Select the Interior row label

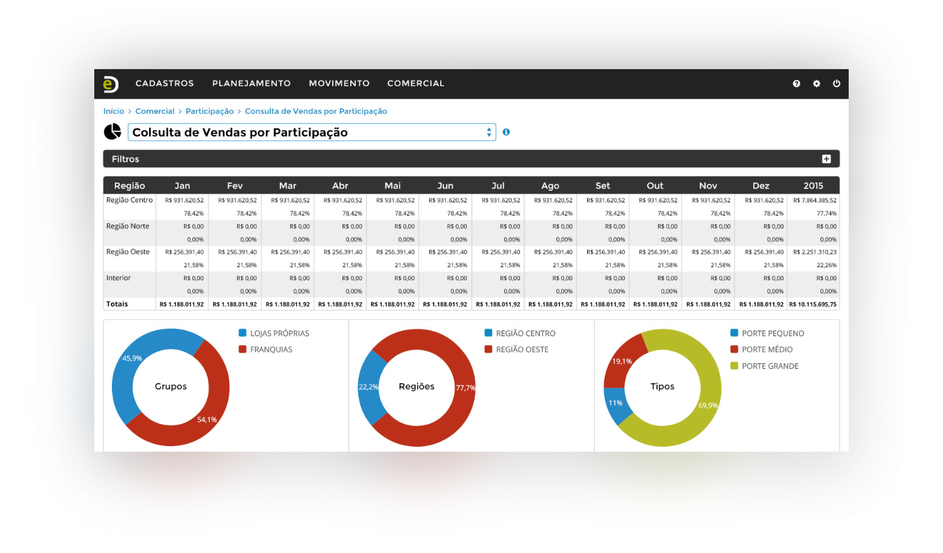coord(118,278)
